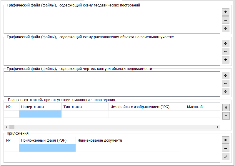Image resolution: width=235 pixels, height=166 pixels.
Task: Add file to object contour drawing list
Action: point(226,76)
